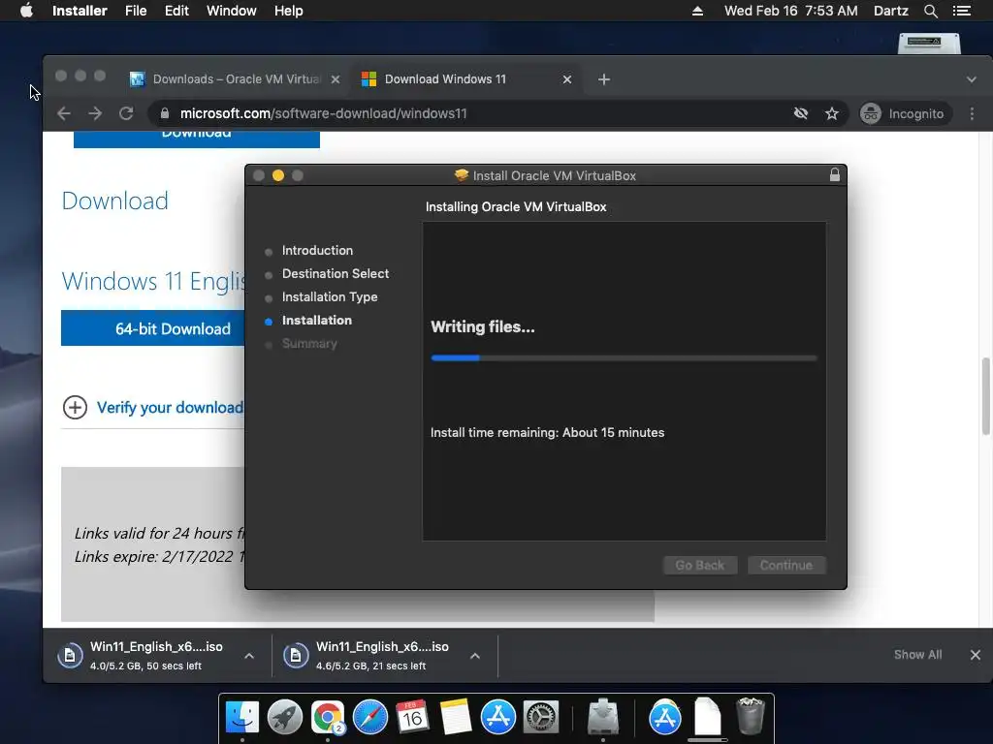Click the Go Back button

click(700, 565)
